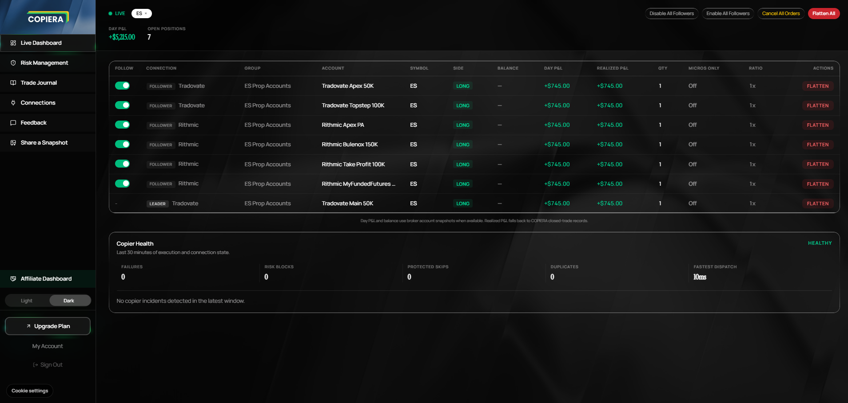
Task: Click the Day P&L value +$5,215.00
Action: 122,37
